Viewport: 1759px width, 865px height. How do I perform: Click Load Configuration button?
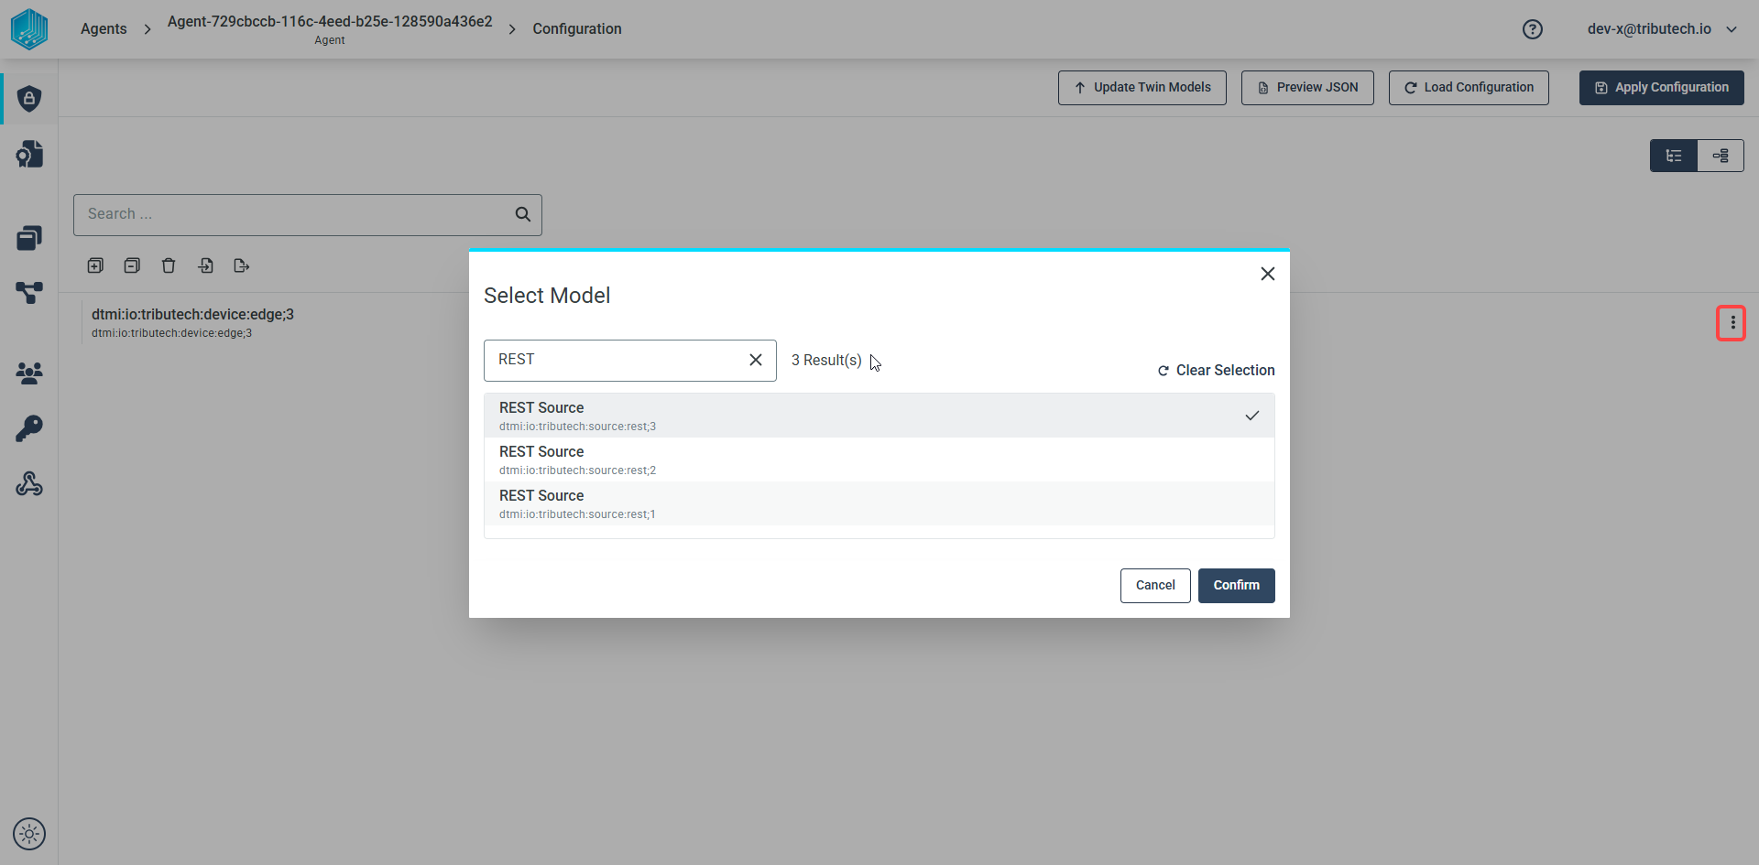pos(1469,88)
